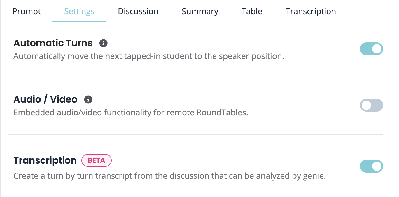Click the BETA badge beside Transcription
Viewport: 399px width, 197px height.
click(x=97, y=160)
